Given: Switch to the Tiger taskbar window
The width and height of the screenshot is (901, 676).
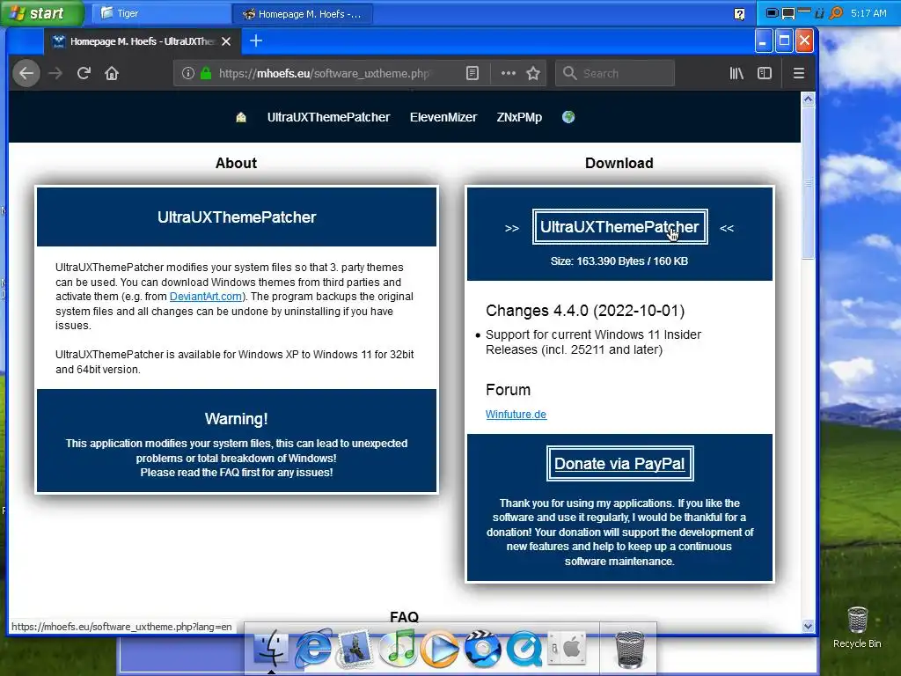Looking at the screenshot, I should click(160, 13).
